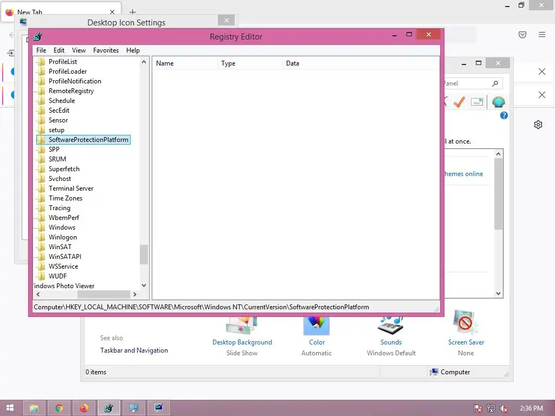This screenshot has height=416, width=555.
Task: Select the Sensor registry key
Action: [x=58, y=120]
